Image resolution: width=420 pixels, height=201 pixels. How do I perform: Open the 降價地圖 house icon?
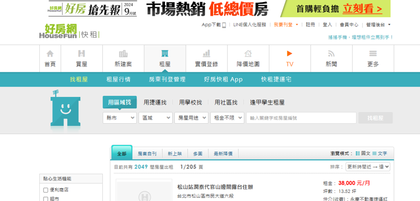click(x=248, y=54)
